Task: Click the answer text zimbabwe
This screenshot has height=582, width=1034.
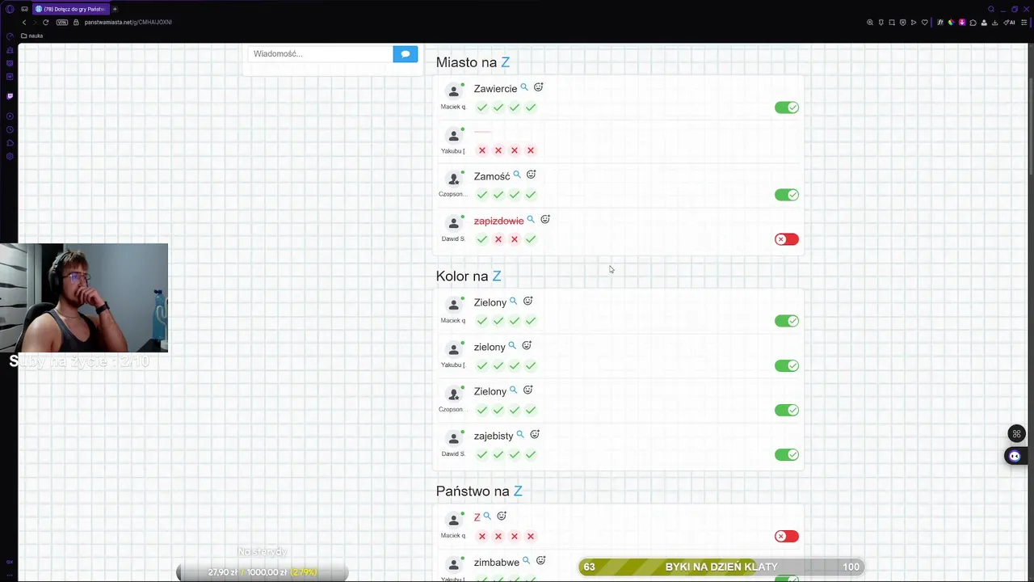Action: click(x=497, y=563)
